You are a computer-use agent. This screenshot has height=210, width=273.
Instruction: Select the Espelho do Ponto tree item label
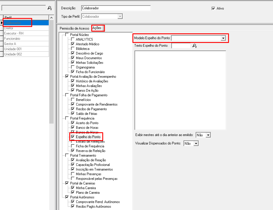tap(88, 137)
